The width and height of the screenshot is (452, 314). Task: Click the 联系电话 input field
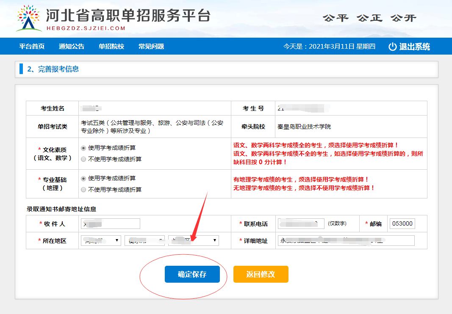302,223
